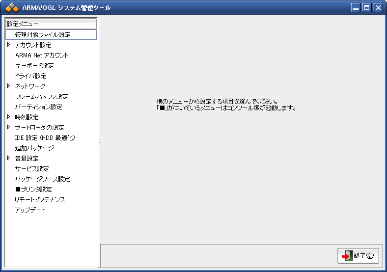Open パーティション設定 entry
The width and height of the screenshot is (387, 272).
(38, 107)
